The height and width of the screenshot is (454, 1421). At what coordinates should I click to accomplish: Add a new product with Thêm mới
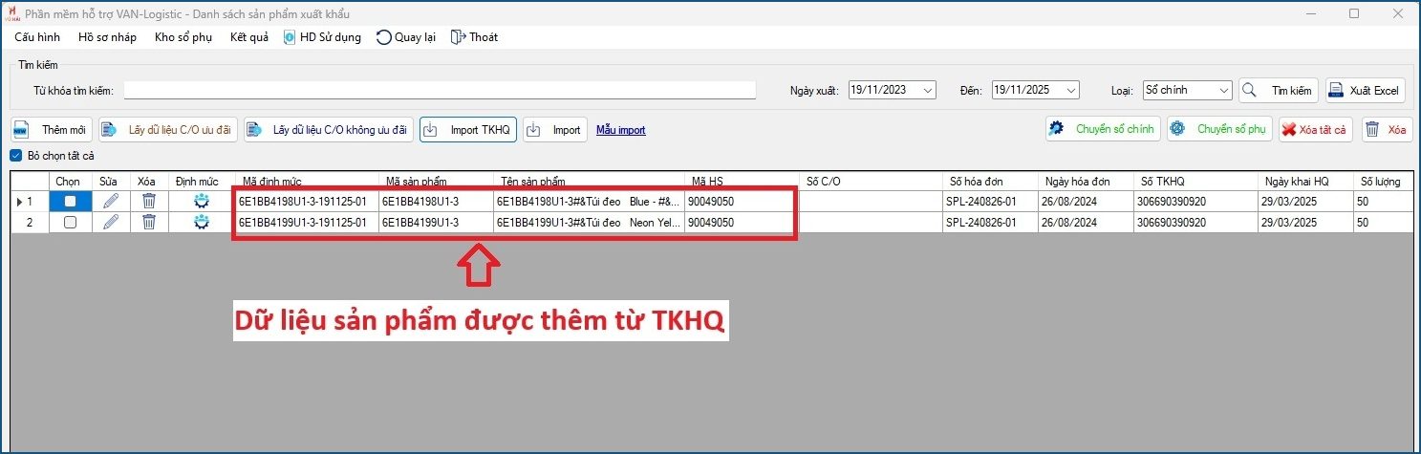(52, 130)
